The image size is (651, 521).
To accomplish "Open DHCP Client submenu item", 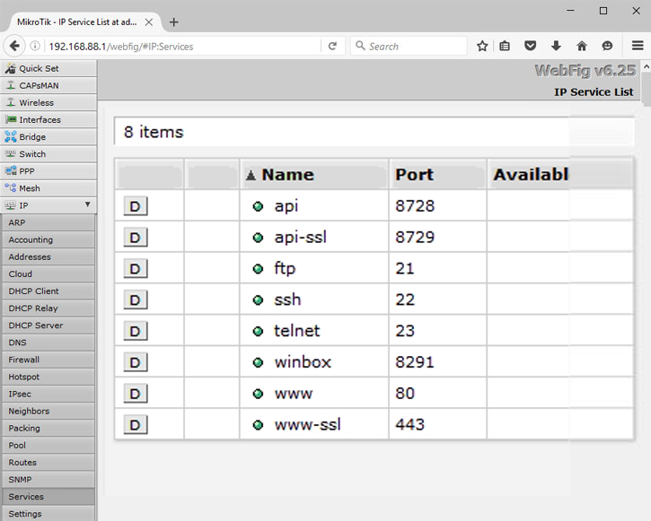I will point(48,291).
